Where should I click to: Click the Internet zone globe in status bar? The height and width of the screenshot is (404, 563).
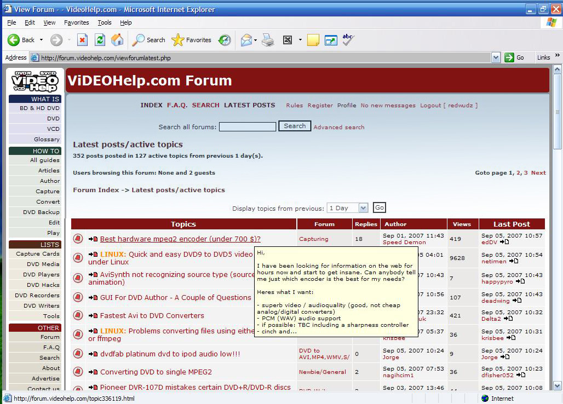[485, 399]
